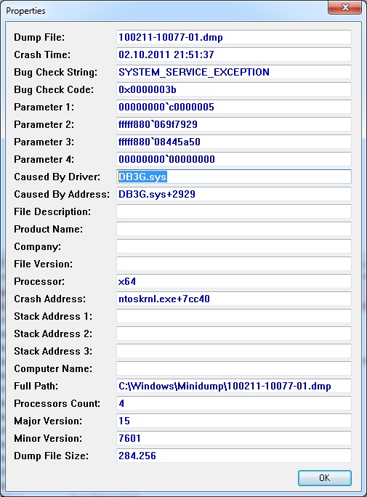Click the Minor Version field

point(234,438)
